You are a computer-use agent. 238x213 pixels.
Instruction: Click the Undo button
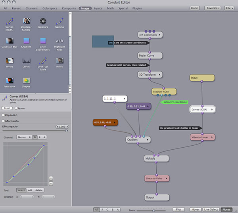(x=194, y=8)
